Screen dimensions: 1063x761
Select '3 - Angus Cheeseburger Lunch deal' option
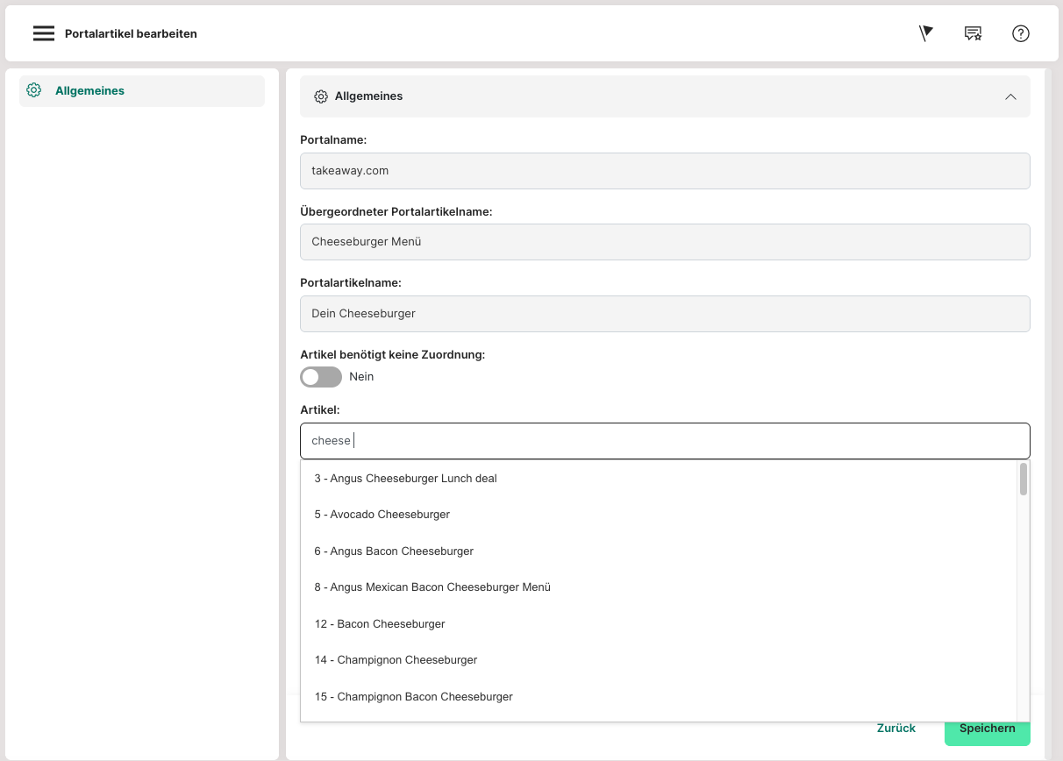coord(406,479)
